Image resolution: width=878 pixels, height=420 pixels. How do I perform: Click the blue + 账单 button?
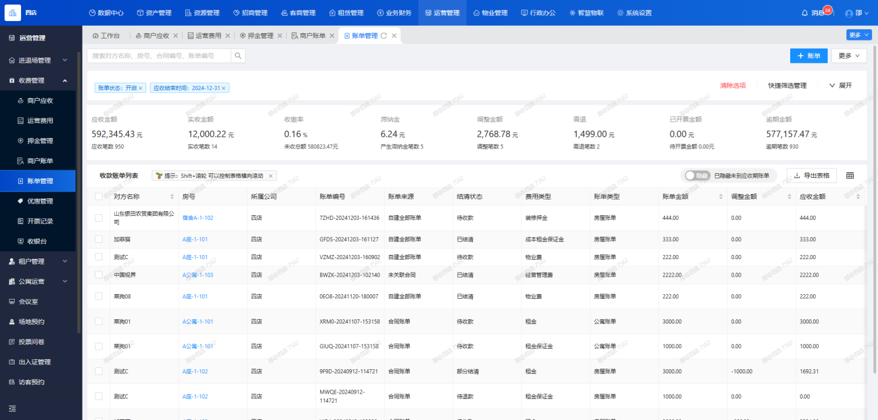pyautogui.click(x=808, y=56)
